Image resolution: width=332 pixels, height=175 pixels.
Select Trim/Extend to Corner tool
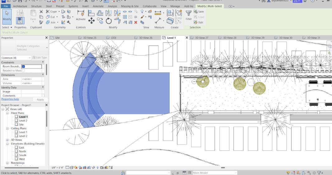117,21
